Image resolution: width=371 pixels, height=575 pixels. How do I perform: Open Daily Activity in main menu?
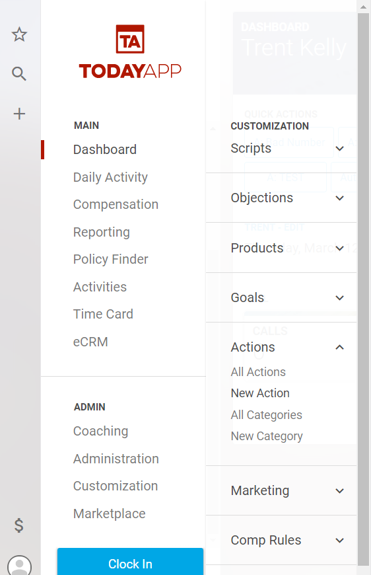tap(110, 177)
